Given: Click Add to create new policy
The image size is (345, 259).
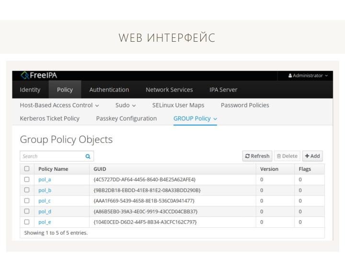Looking at the screenshot, I should coord(312,156).
